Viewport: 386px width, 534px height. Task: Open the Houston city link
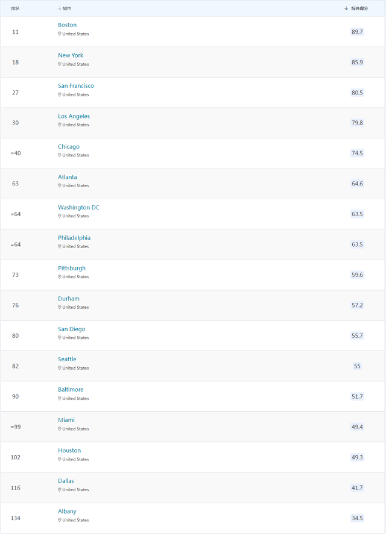pos(69,450)
